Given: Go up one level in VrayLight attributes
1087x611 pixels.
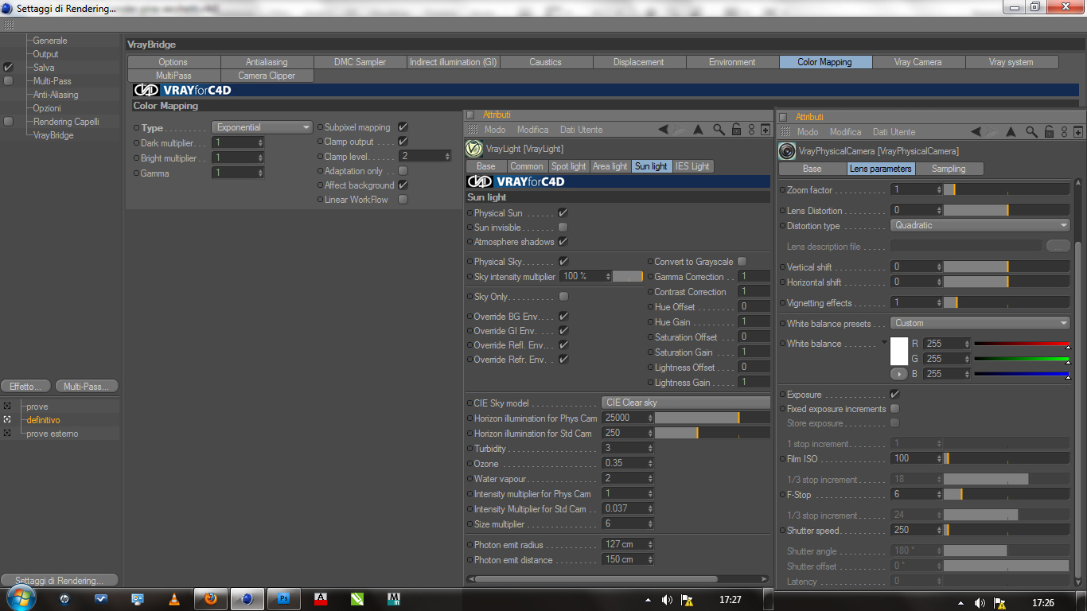Looking at the screenshot, I should (x=698, y=130).
